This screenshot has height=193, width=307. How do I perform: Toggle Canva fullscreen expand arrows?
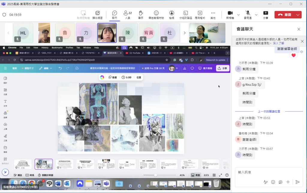[x=220, y=175]
